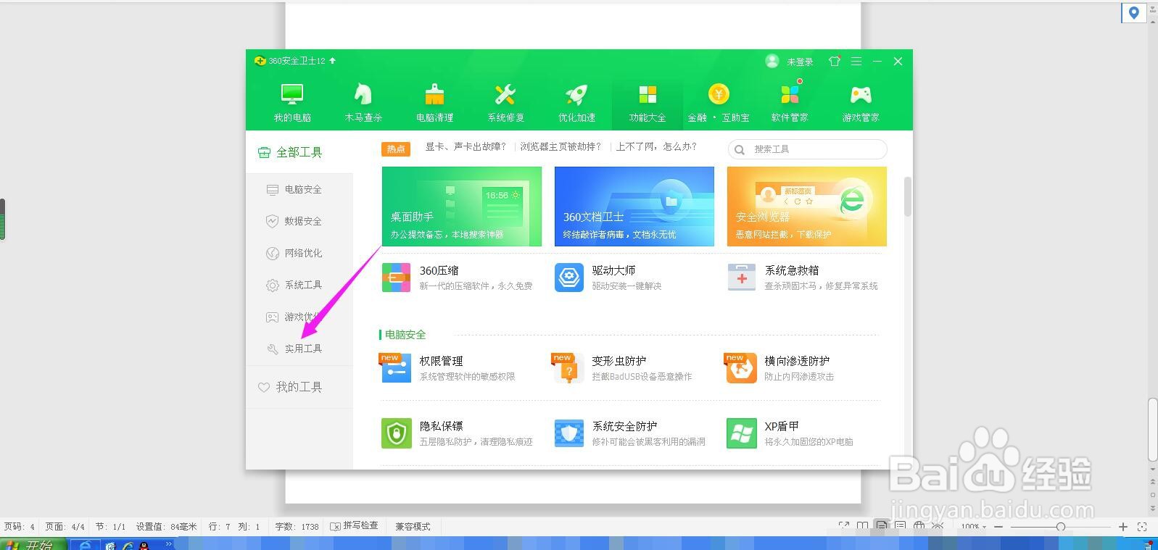The image size is (1158, 550).
Task: Click the zoom out minus button
Action: [998, 527]
